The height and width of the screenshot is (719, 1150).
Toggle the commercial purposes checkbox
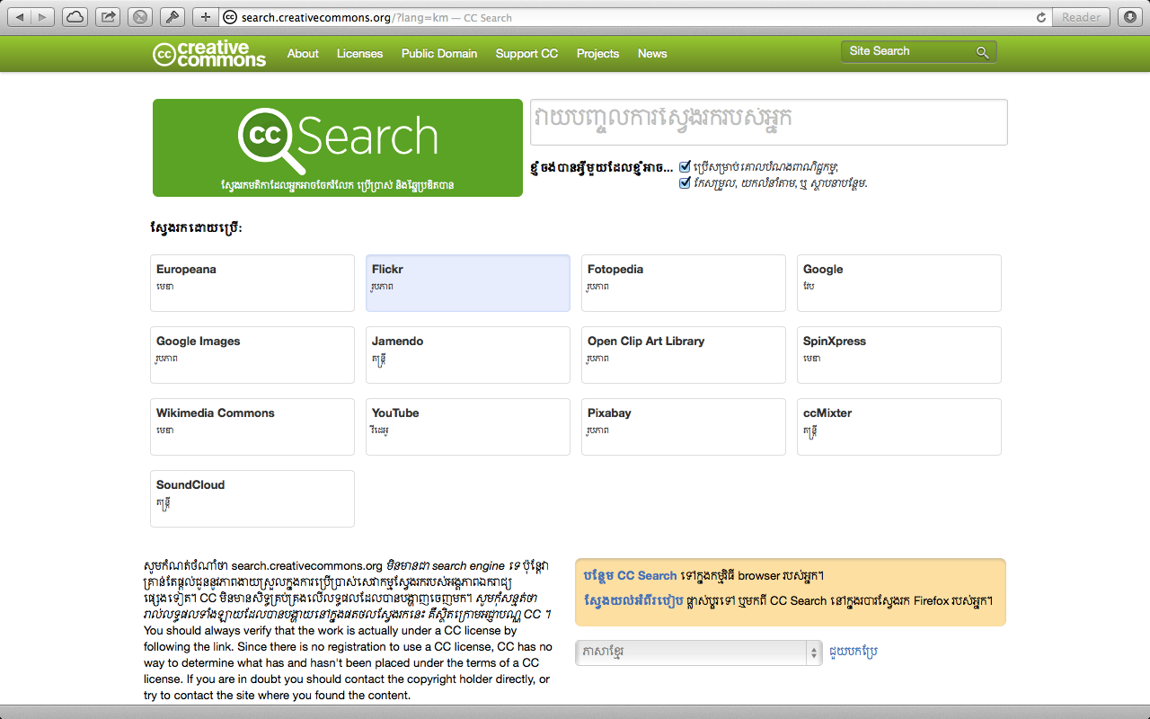pyautogui.click(x=686, y=166)
